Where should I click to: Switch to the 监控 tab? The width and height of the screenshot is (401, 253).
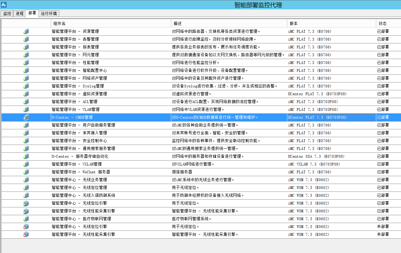coord(7,13)
